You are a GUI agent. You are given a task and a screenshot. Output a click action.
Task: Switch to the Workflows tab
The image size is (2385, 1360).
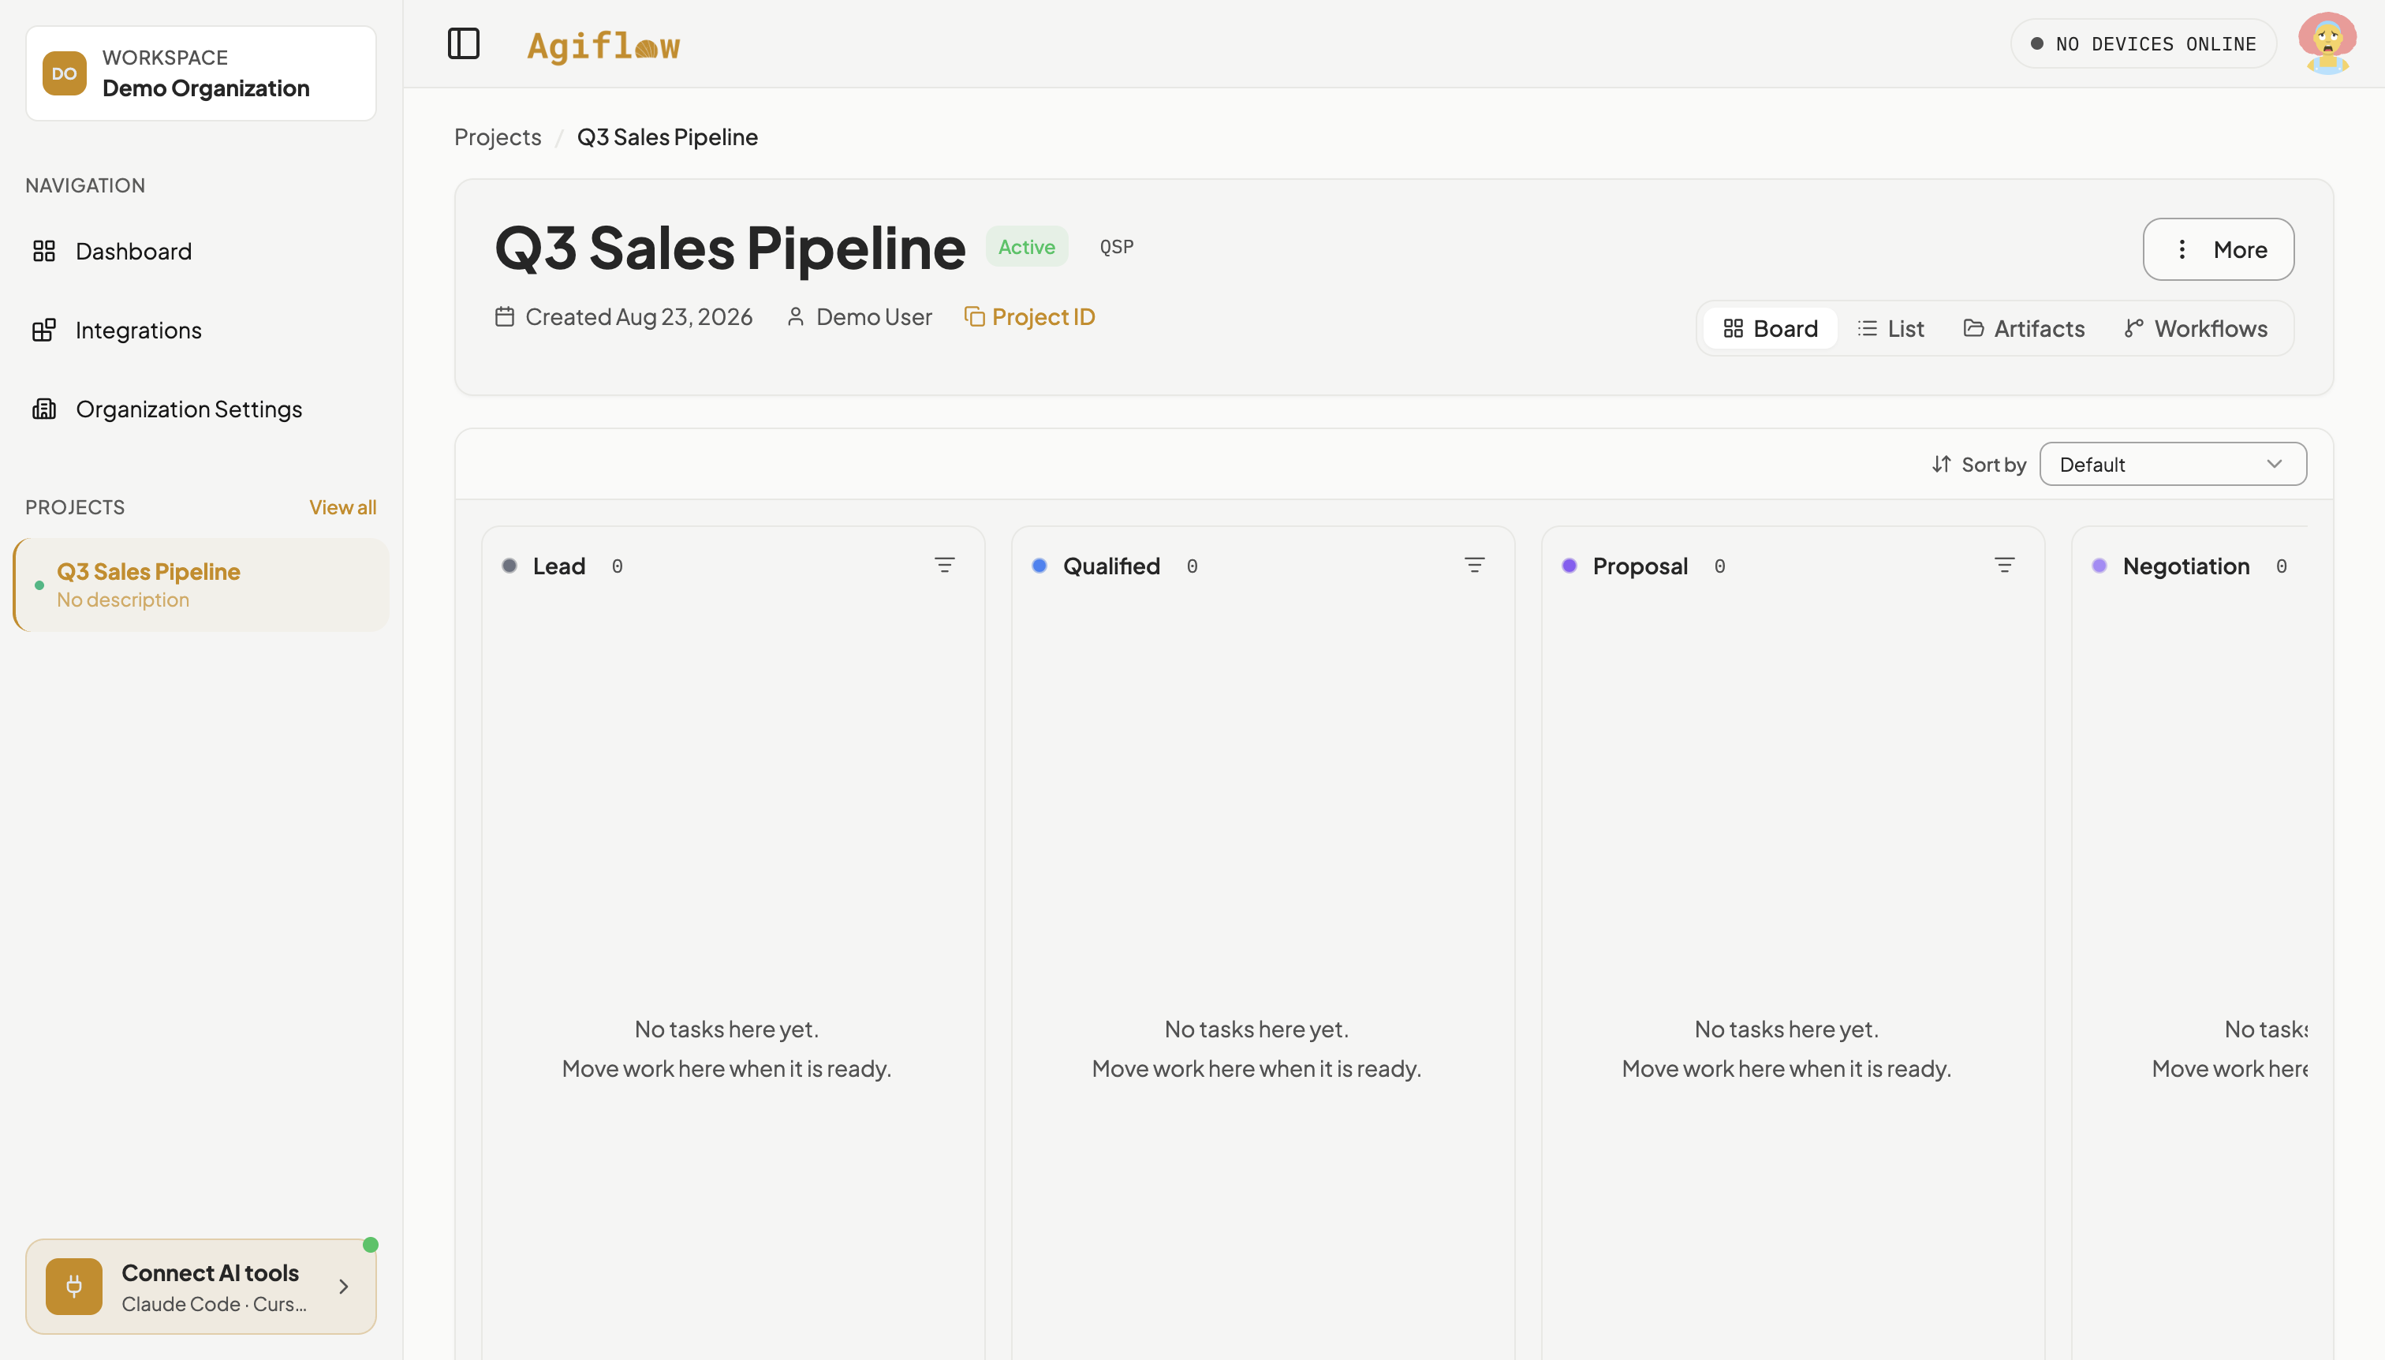(x=2196, y=329)
